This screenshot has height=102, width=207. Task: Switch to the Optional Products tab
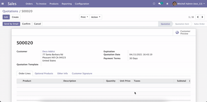pyautogui.click(x=44, y=73)
